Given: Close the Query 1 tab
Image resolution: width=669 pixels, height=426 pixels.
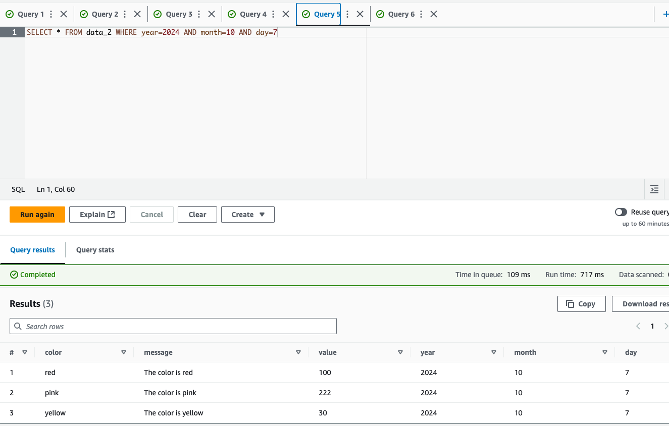Looking at the screenshot, I should (64, 14).
